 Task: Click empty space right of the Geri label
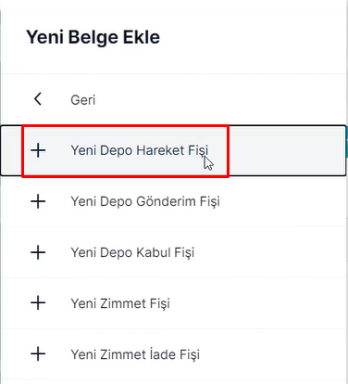point(220,100)
